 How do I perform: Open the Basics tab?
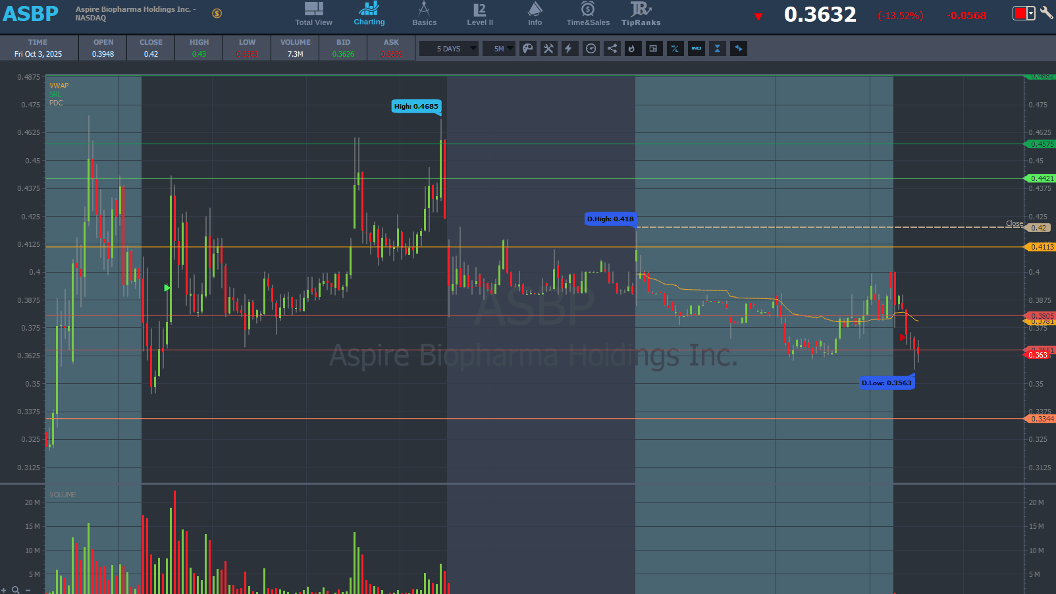click(424, 14)
